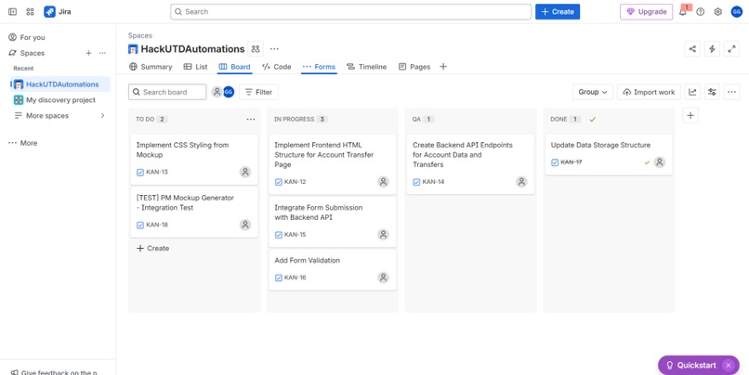
Task: Click assignee avatar on KAN-16 card
Action: coord(383,278)
